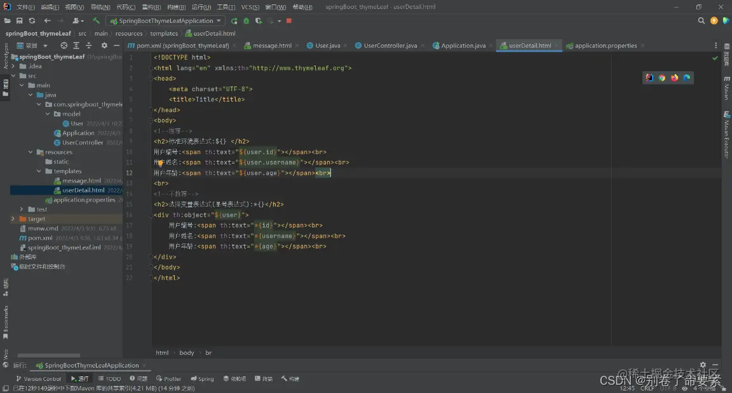This screenshot has width=732, height=393.
Task: Click Select Opened File crosshair icon
Action: pos(64,45)
